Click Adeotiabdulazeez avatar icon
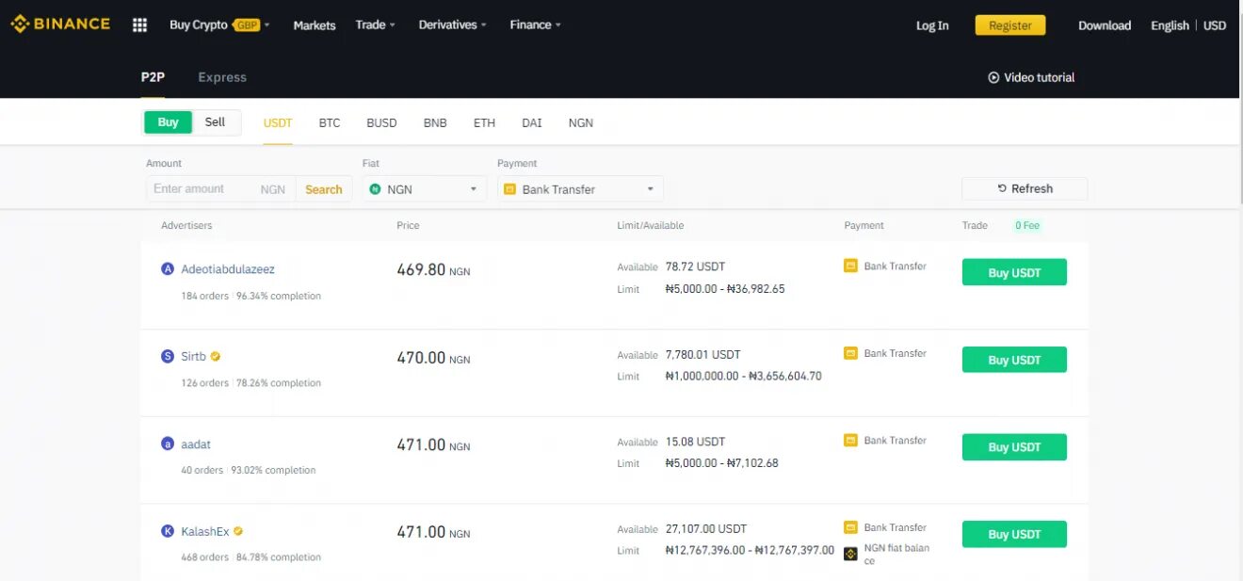The width and height of the screenshot is (1243, 581). [x=168, y=269]
